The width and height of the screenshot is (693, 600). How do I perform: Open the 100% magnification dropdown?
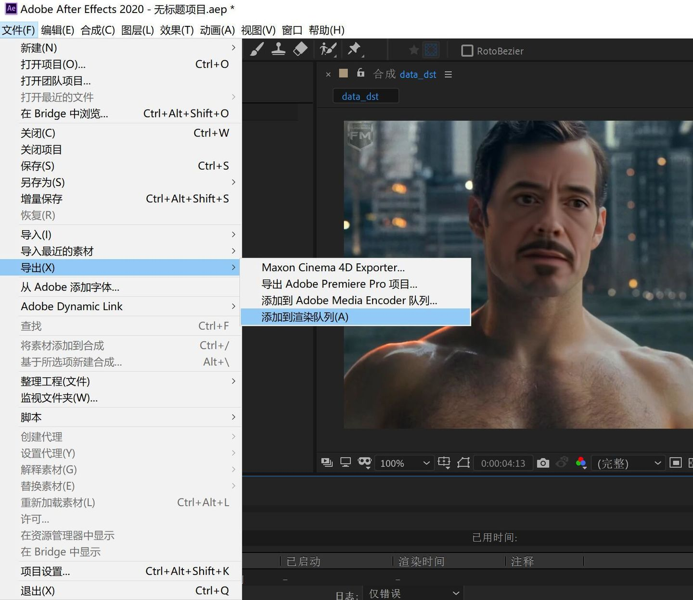pos(404,463)
